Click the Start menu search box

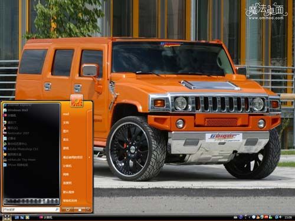pyautogui.click(x=31, y=210)
